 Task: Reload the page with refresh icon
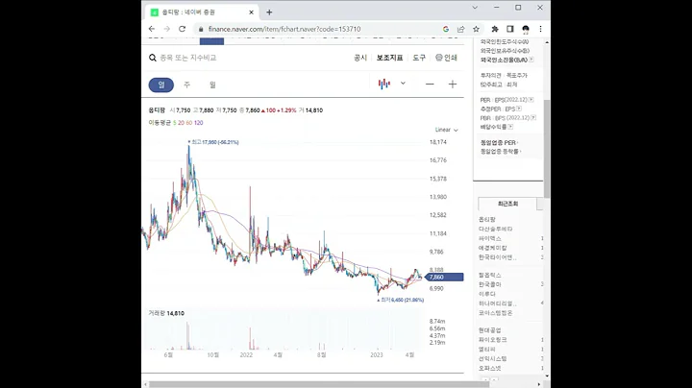182,29
